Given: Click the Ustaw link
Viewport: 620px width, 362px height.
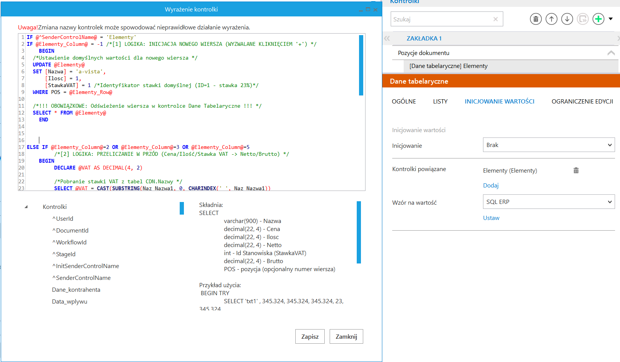Looking at the screenshot, I should click(x=491, y=218).
